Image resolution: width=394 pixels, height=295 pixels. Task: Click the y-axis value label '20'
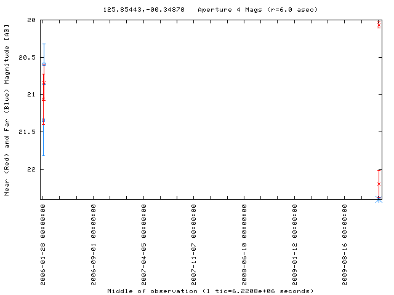pos(31,20)
